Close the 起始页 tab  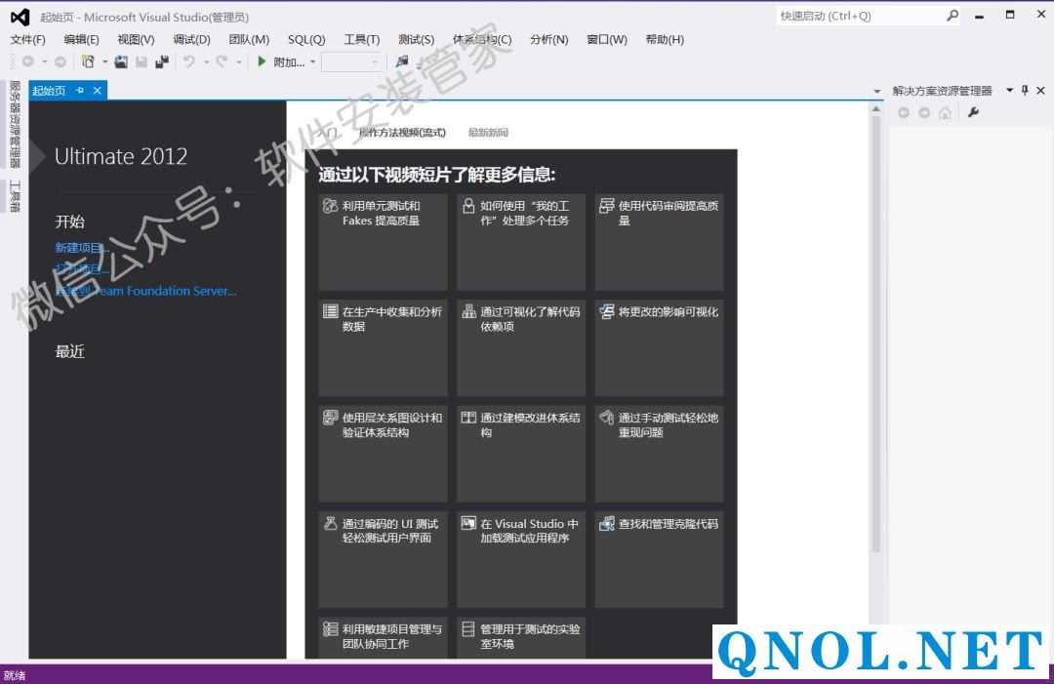[x=97, y=91]
